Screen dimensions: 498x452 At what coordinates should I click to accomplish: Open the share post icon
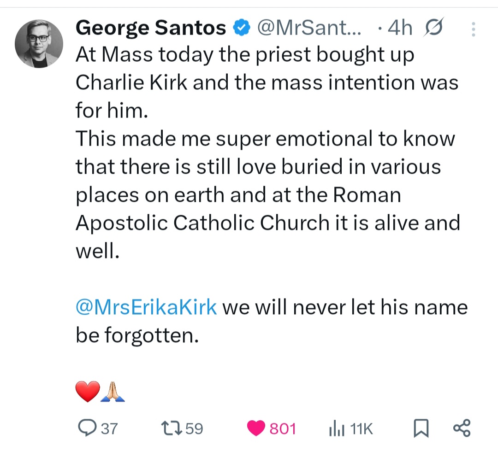[x=462, y=428]
